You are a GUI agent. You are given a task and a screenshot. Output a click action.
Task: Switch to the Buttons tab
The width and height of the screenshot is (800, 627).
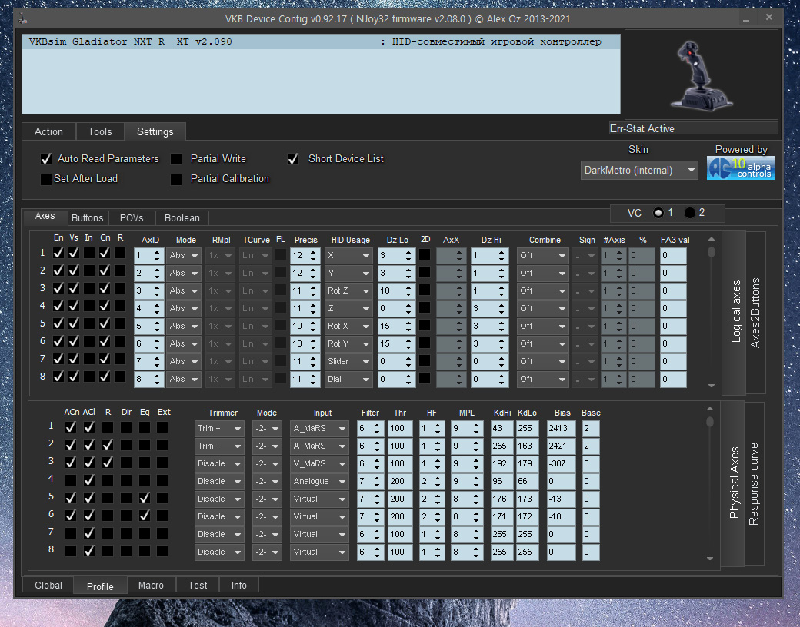[87, 217]
